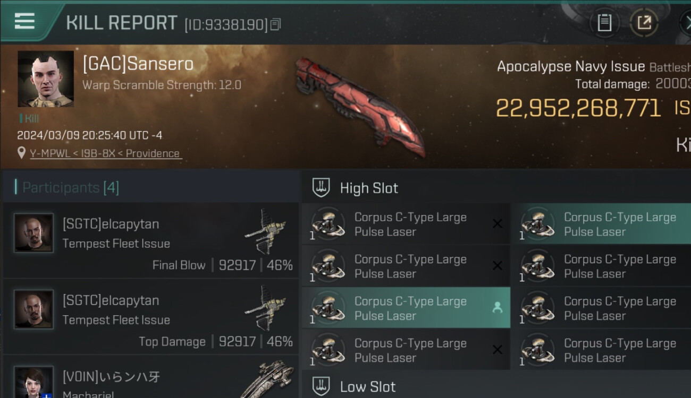Click X on second Corpus C-Type laser

pos(497,266)
